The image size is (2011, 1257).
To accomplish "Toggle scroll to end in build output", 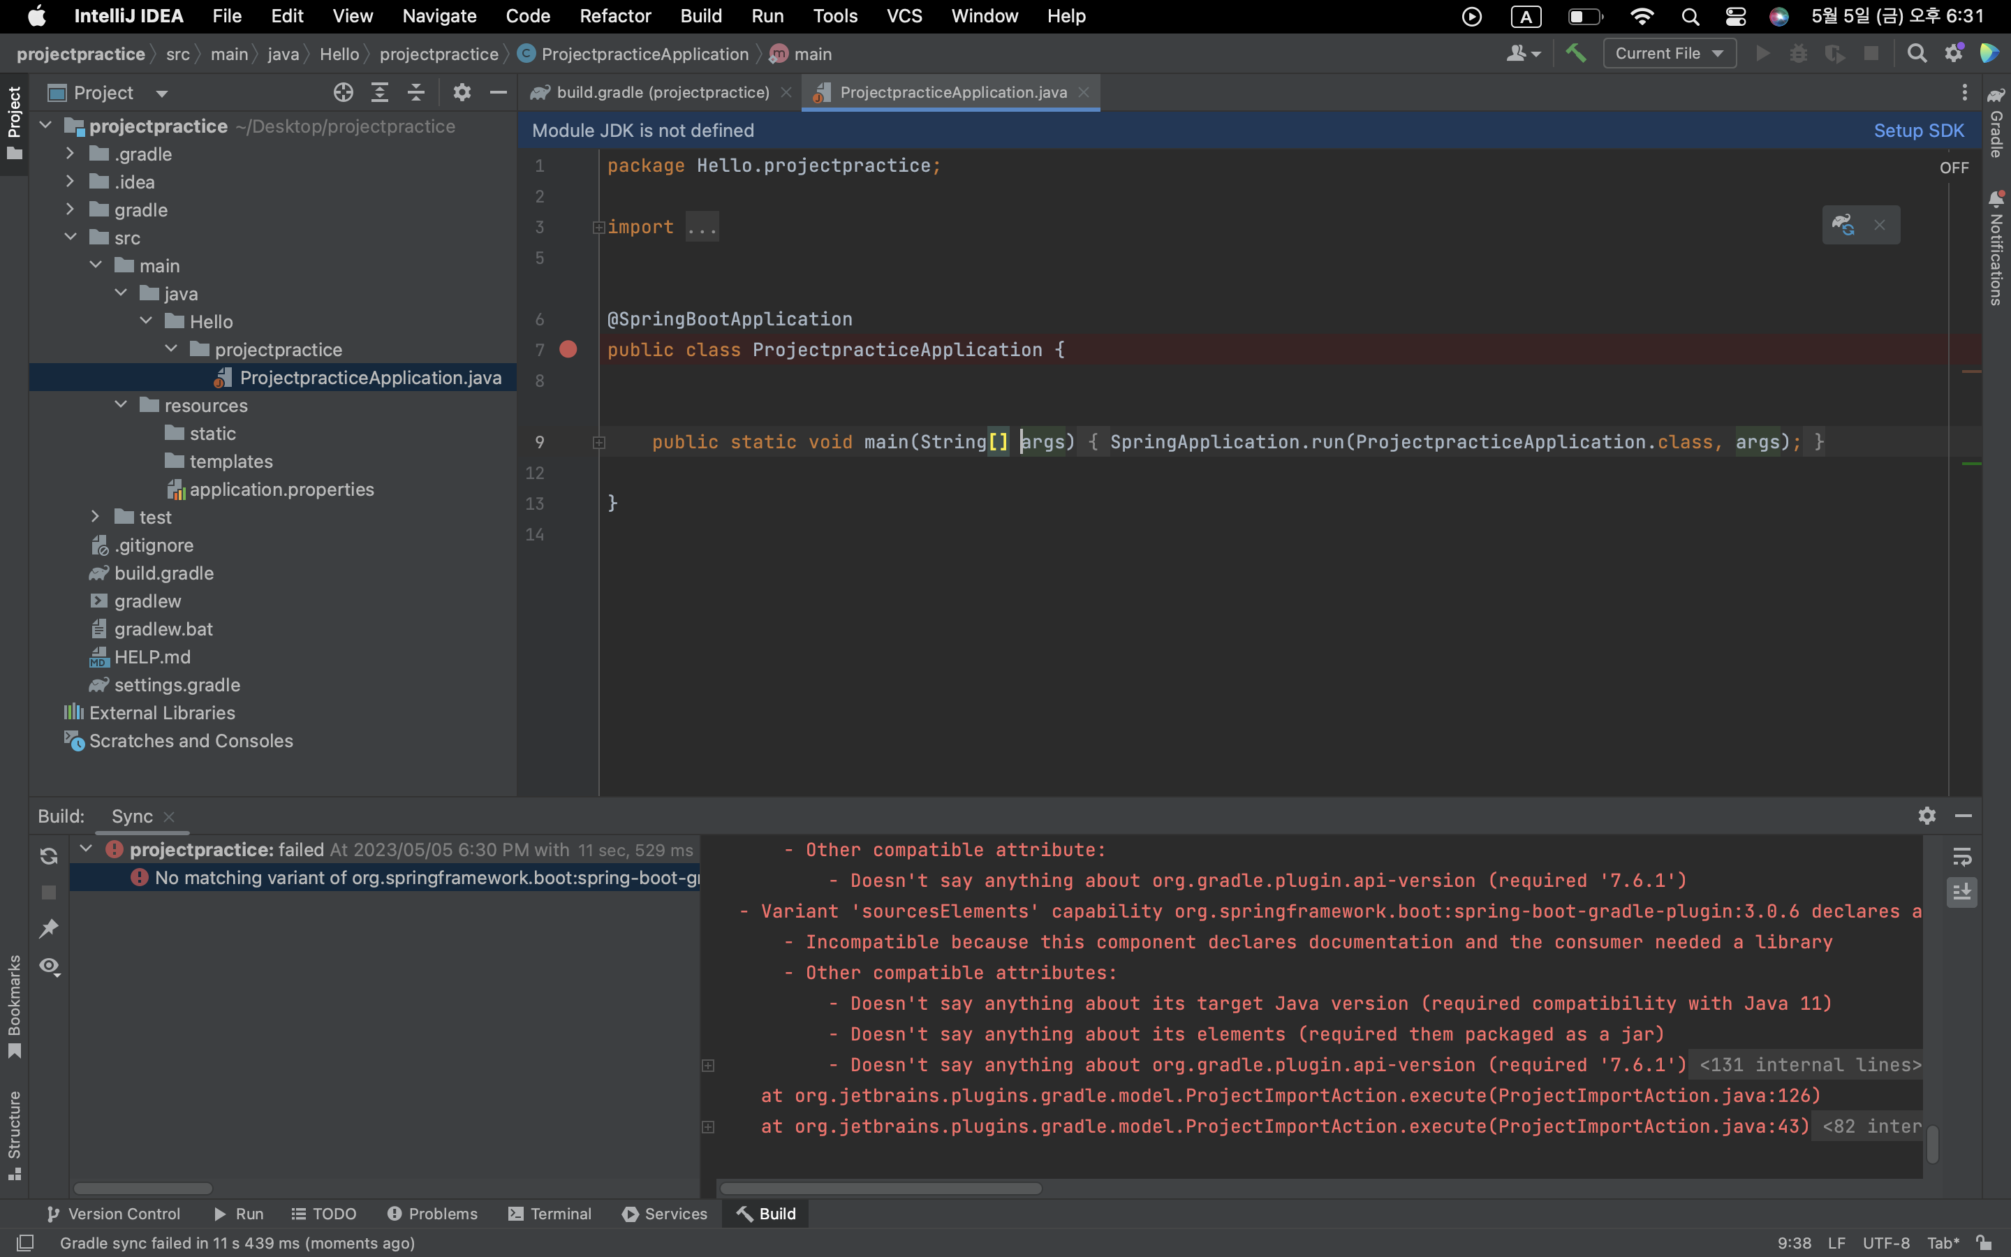I will coord(1962,892).
